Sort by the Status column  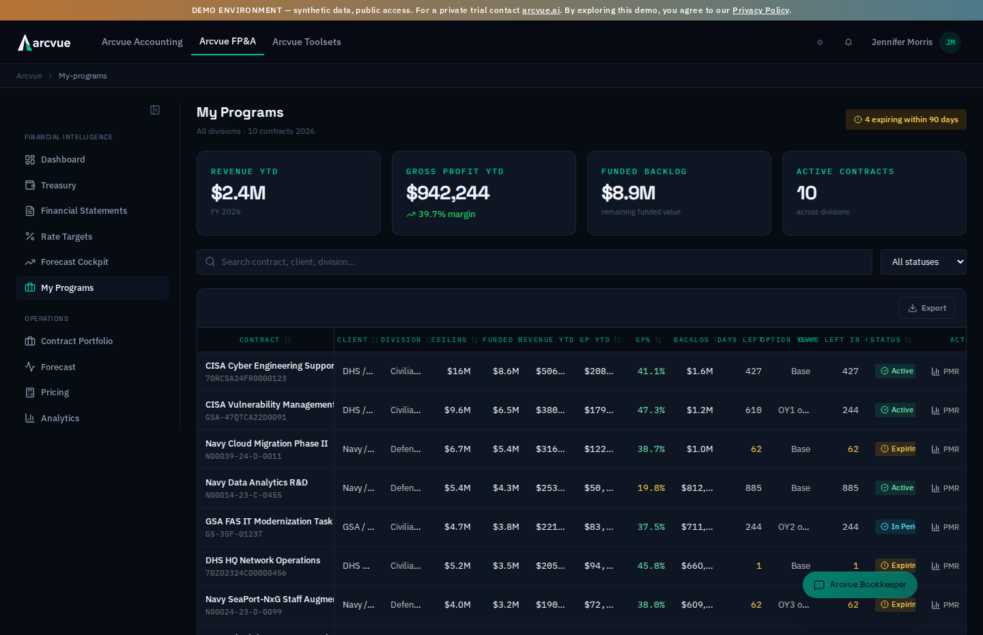(890, 340)
